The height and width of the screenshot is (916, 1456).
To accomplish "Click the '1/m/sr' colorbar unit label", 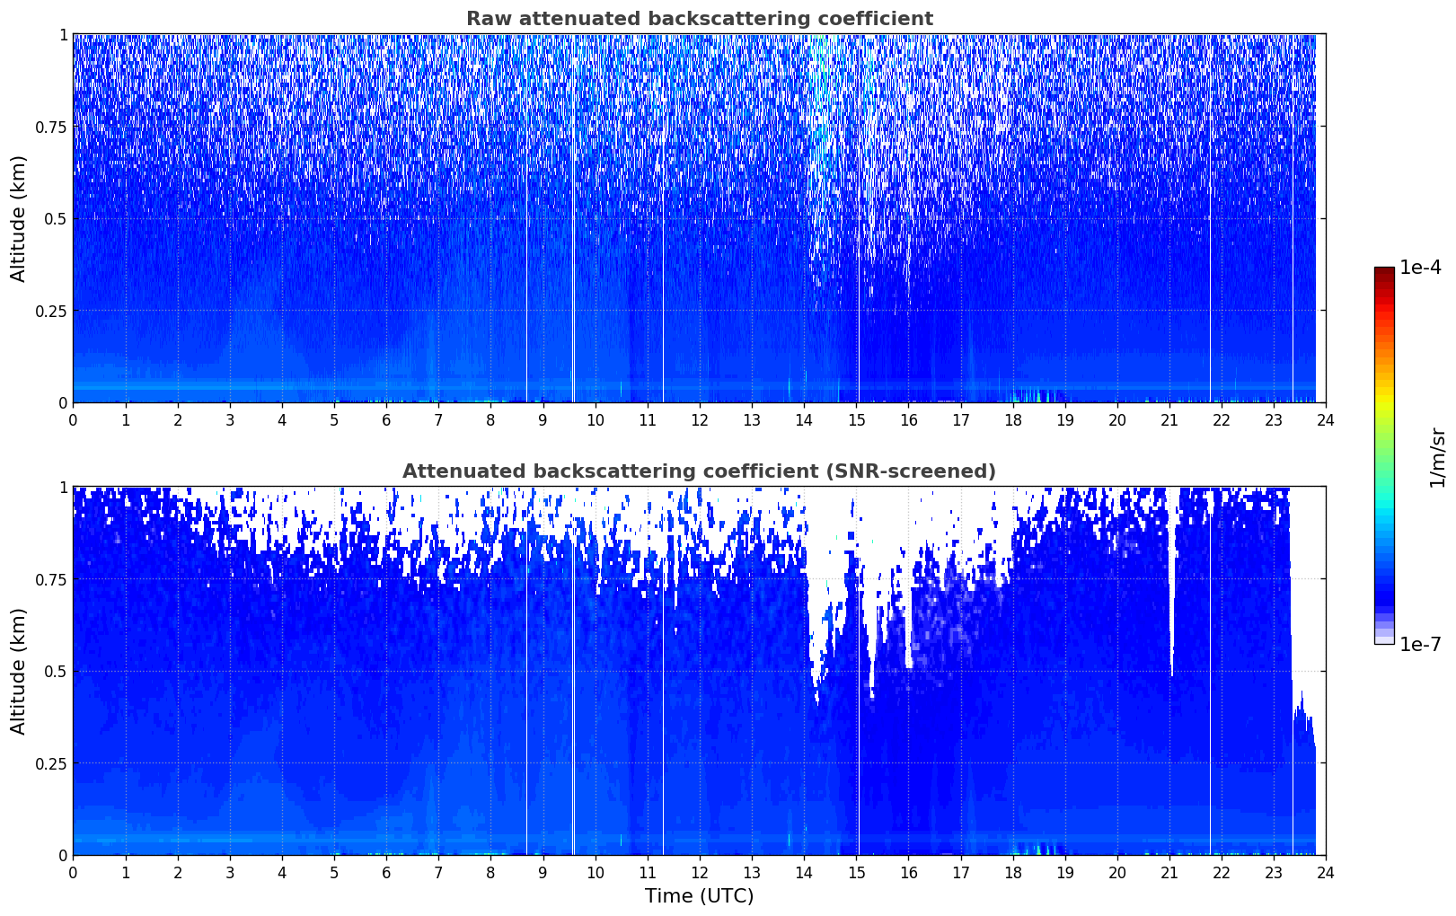I will [1437, 456].
